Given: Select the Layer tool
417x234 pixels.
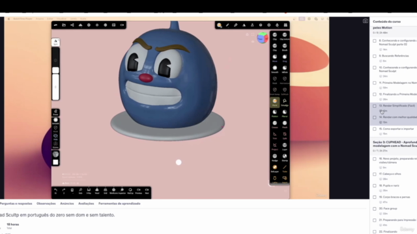Looking at the screenshot, I should coord(285,147).
